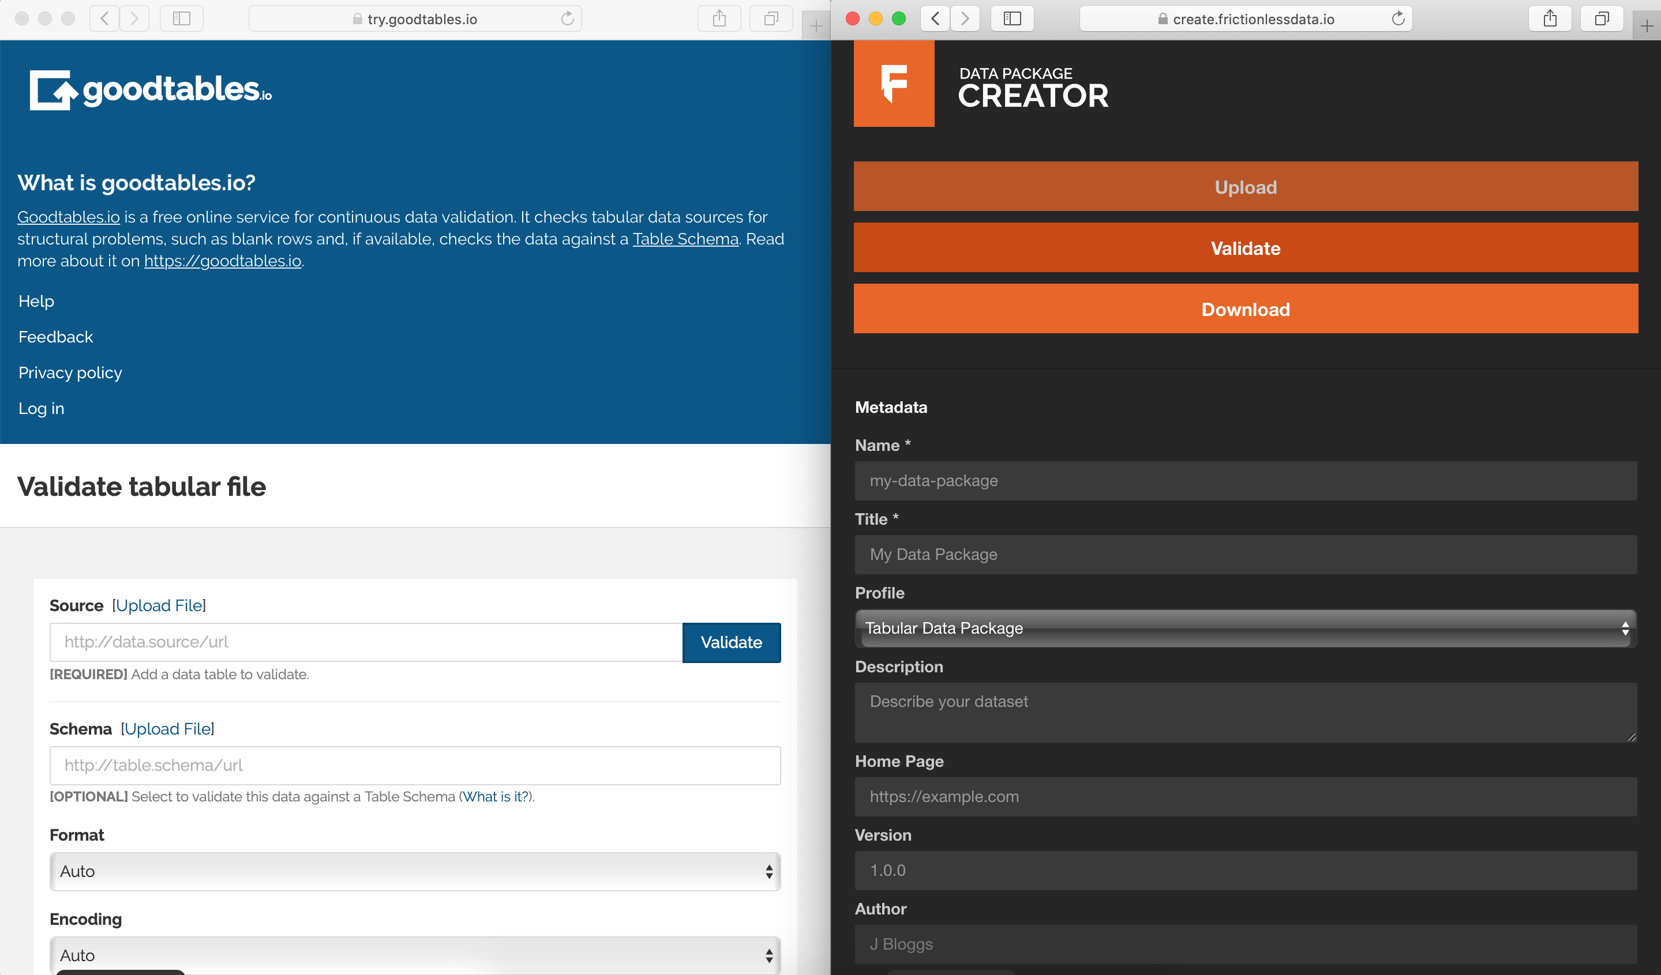This screenshot has width=1661, height=975.
Task: Show tab overview in frictionlessdata window
Action: pyautogui.click(x=1602, y=18)
